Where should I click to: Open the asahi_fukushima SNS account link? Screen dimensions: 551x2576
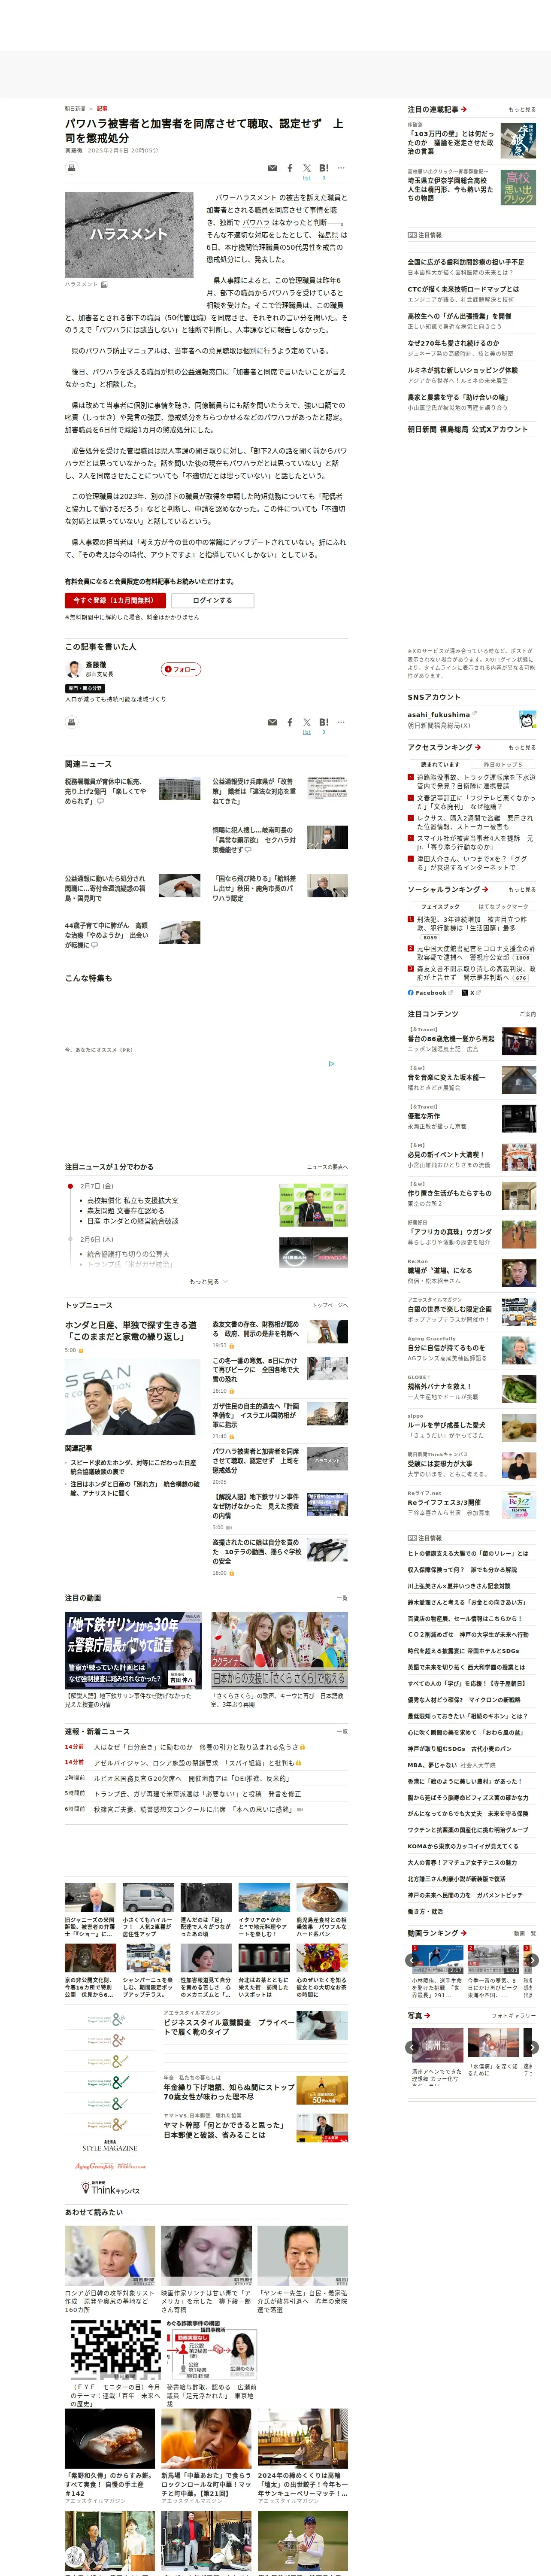[x=439, y=714]
